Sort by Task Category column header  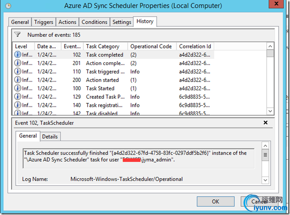(106, 46)
